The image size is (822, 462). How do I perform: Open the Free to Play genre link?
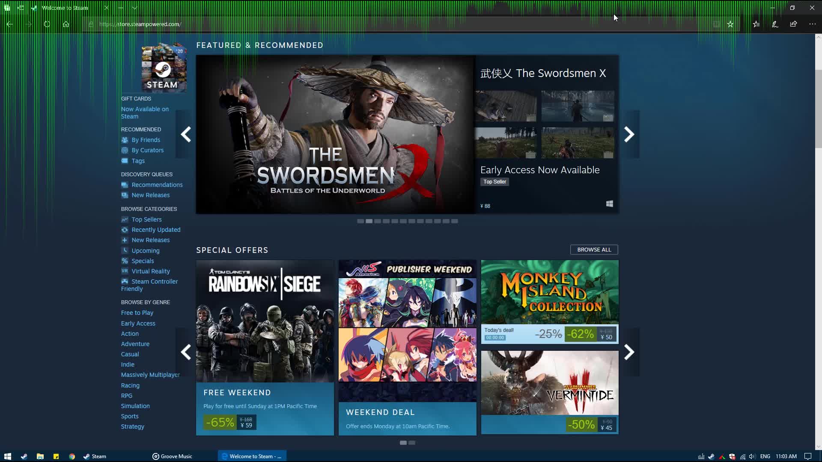(137, 313)
